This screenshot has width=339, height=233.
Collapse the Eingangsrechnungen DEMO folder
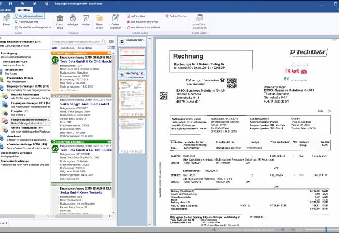[x=22, y=88]
